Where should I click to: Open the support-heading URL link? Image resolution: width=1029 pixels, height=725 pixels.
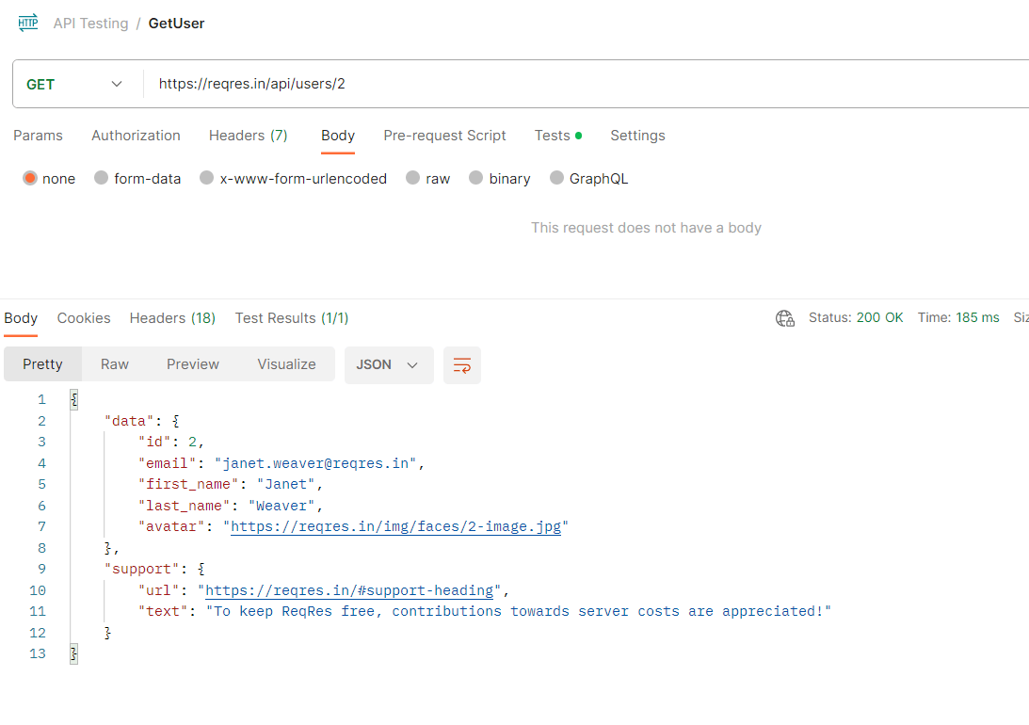click(349, 591)
